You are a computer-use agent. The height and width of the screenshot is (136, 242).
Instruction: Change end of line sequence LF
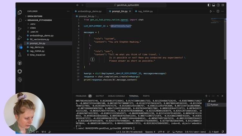pyautogui.click(x=168, y=132)
